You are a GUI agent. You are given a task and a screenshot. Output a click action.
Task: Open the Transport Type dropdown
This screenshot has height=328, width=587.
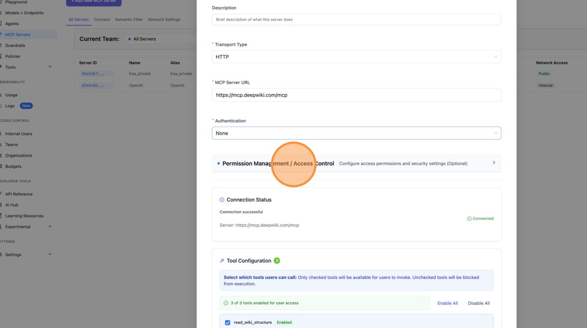coord(356,57)
